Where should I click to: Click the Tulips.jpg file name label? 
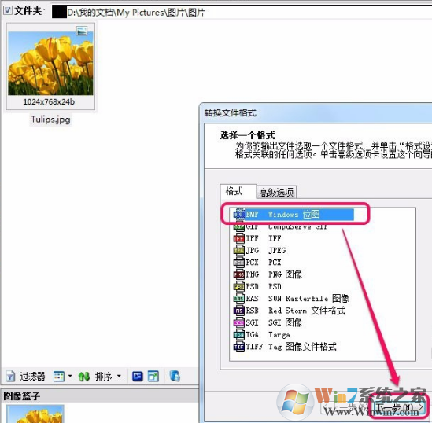pyautogui.click(x=50, y=120)
